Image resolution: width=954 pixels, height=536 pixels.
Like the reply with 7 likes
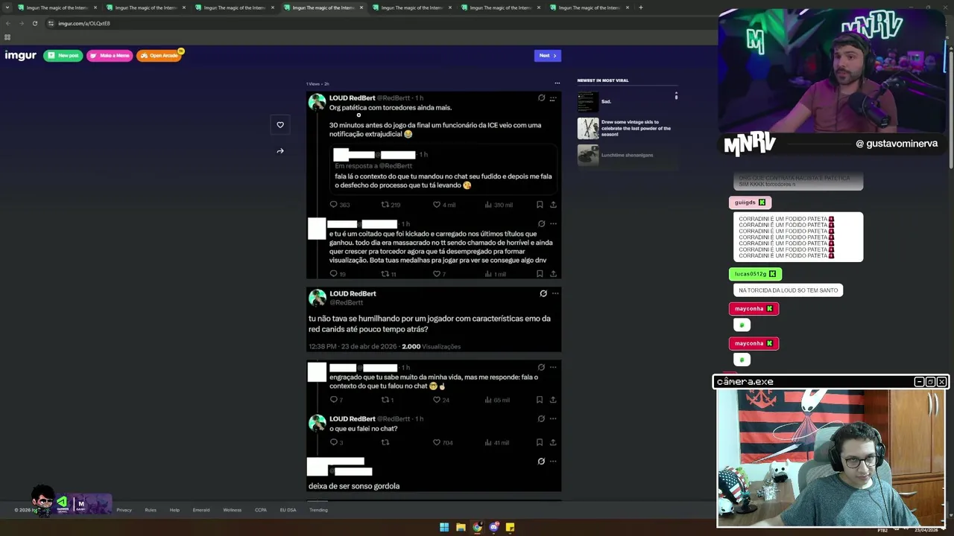437,274
